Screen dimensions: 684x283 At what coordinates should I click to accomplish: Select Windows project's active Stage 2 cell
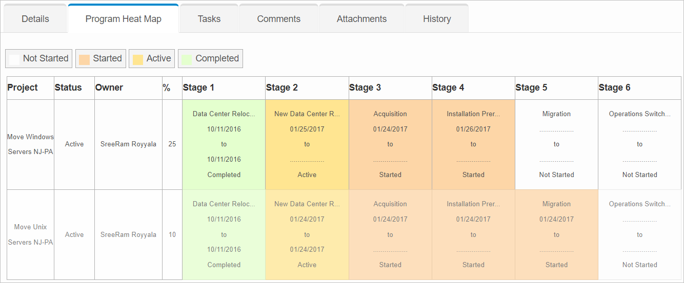click(x=307, y=144)
